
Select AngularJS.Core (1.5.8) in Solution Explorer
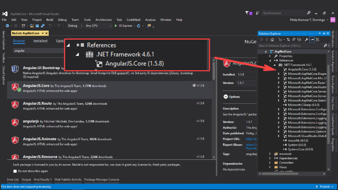click(x=302, y=69)
